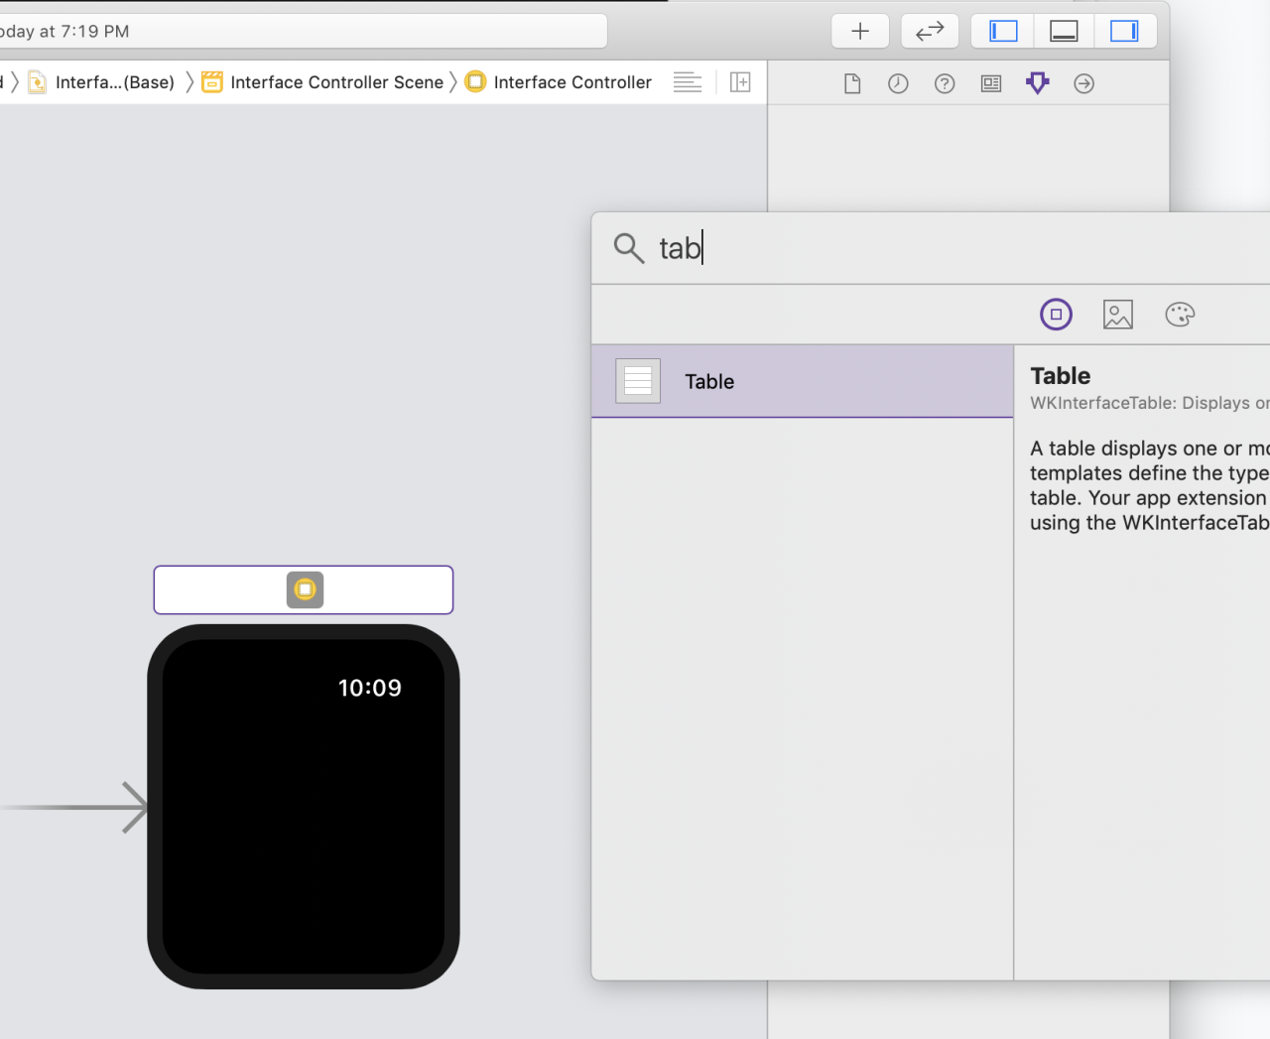Click the code review arrows button
Screen dimensions: 1270x1039
pos(929,32)
